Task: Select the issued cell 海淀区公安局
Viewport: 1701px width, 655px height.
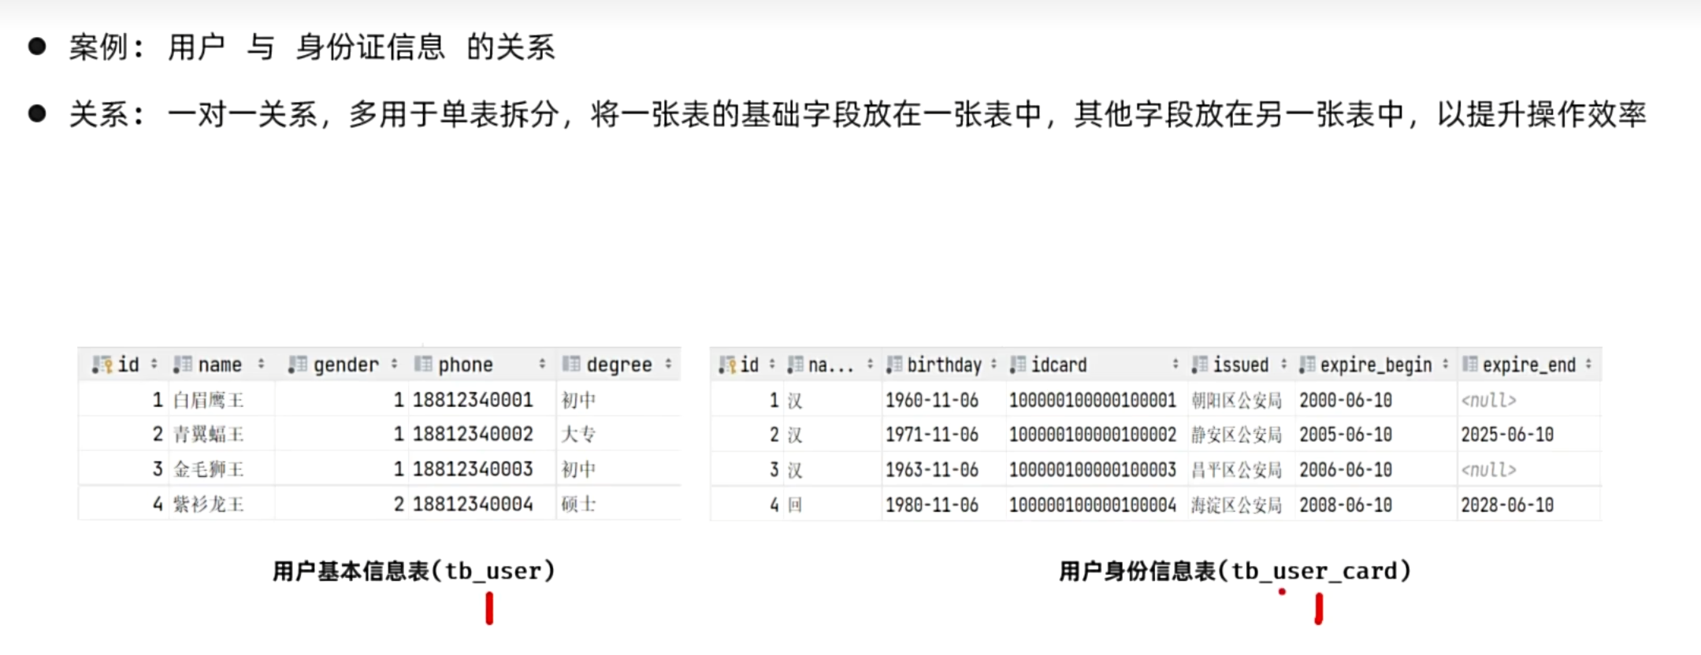Action: [x=1236, y=505]
